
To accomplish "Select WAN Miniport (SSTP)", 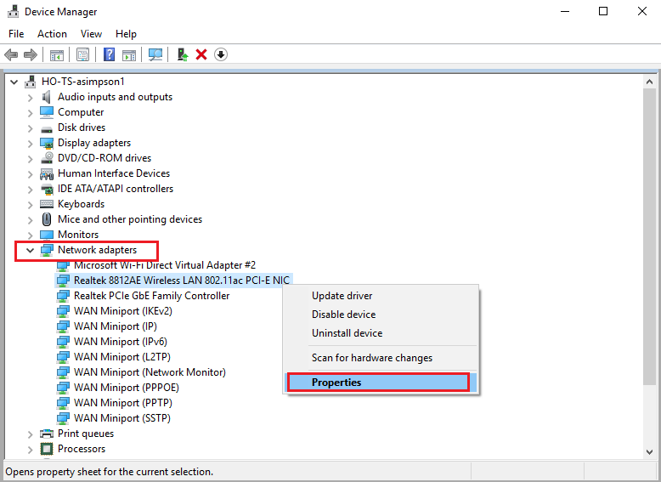I will click(121, 418).
